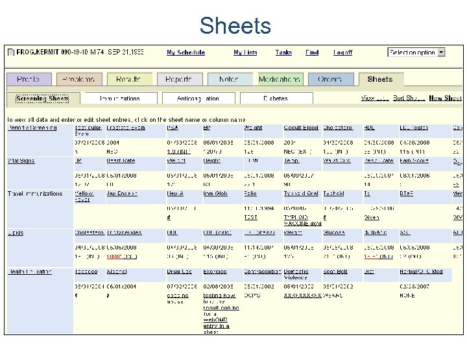Click the Yellow Fever column header
Viewport: 467px width, 350px height.
click(x=84, y=197)
